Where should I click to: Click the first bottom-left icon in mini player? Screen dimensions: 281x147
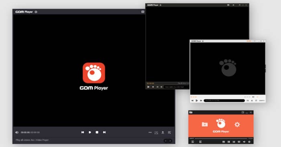(193, 142)
